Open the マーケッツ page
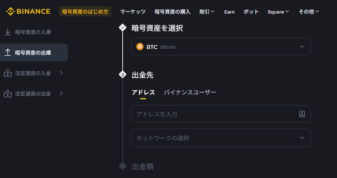The width and height of the screenshot is (337, 178). [133, 12]
